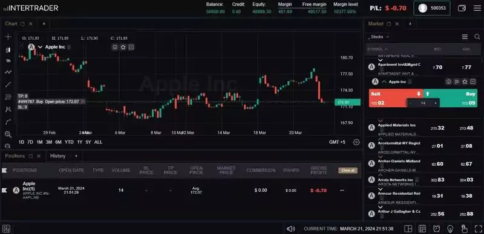The image size is (484, 234).
Task: Open the Stocks category dropdown
Action: pyautogui.click(x=378, y=37)
